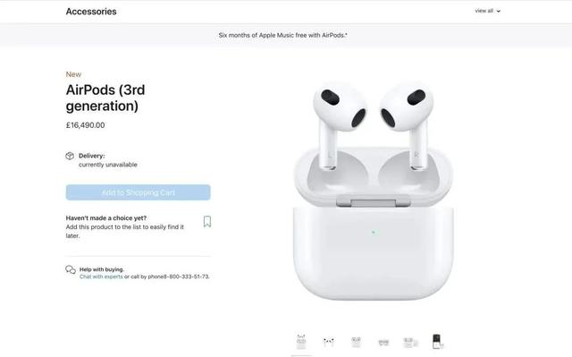The width and height of the screenshot is (572, 357).
Task: Select fourth gallery thumbnail
Action: [383, 343]
